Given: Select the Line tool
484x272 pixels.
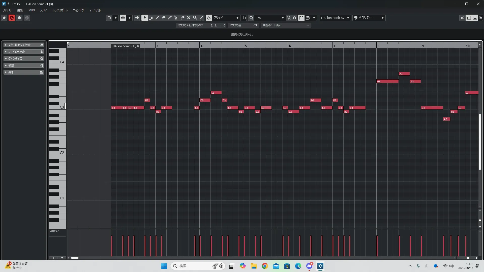Looking at the screenshot, I should (x=201, y=18).
